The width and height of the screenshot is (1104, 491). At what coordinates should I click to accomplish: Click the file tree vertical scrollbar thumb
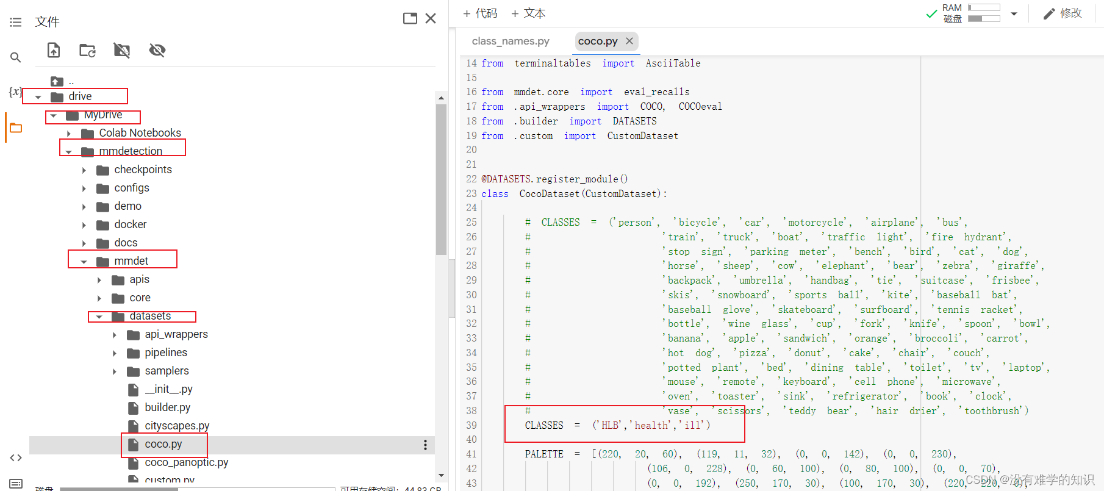[441, 179]
